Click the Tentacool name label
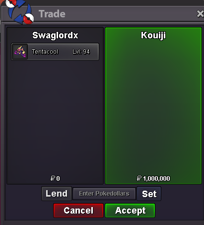 tap(45, 52)
